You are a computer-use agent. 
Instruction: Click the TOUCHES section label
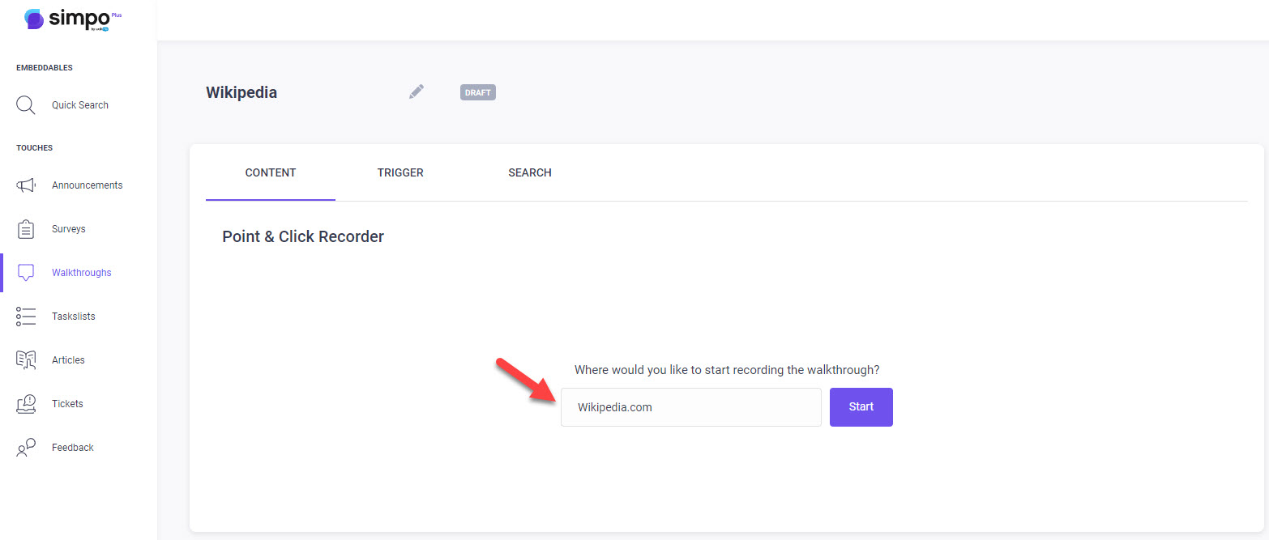tap(34, 148)
